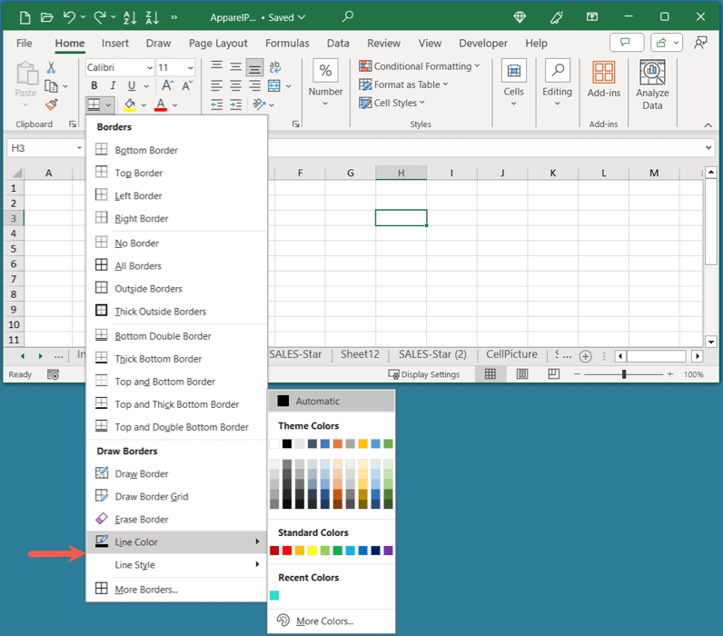Toggle Bold formatting
The width and height of the screenshot is (723, 636).
point(94,85)
